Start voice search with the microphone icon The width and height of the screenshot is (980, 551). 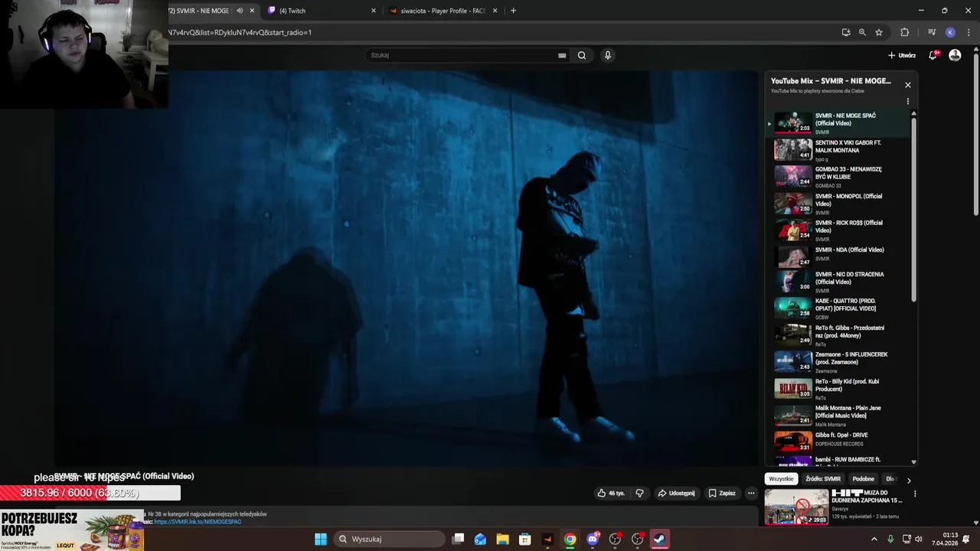607,55
